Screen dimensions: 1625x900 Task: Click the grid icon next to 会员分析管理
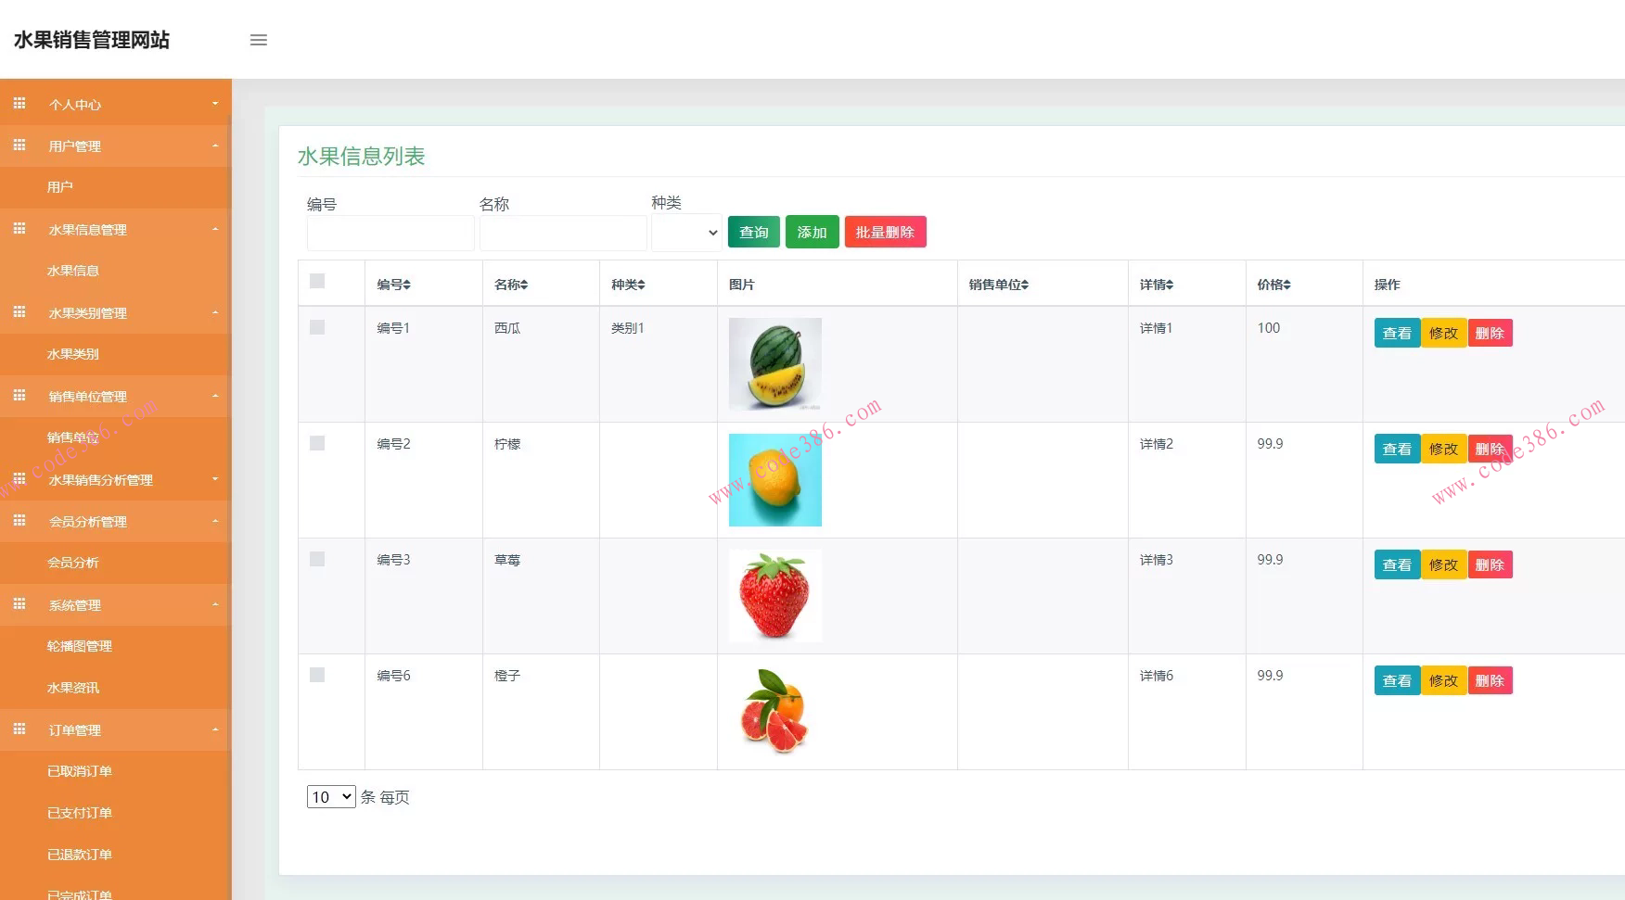(x=19, y=520)
